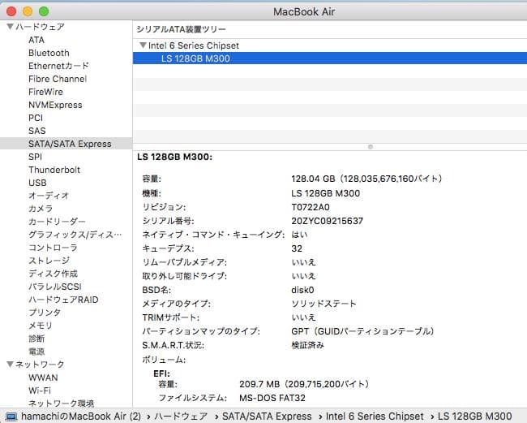Click the serial number 20ZYC09215637
Screen dimensions: 527x423
[x=327, y=221]
